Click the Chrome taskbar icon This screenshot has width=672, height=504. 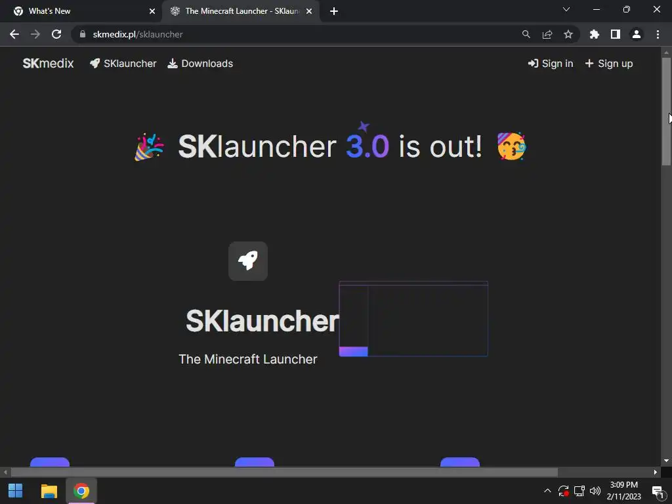pos(81,491)
